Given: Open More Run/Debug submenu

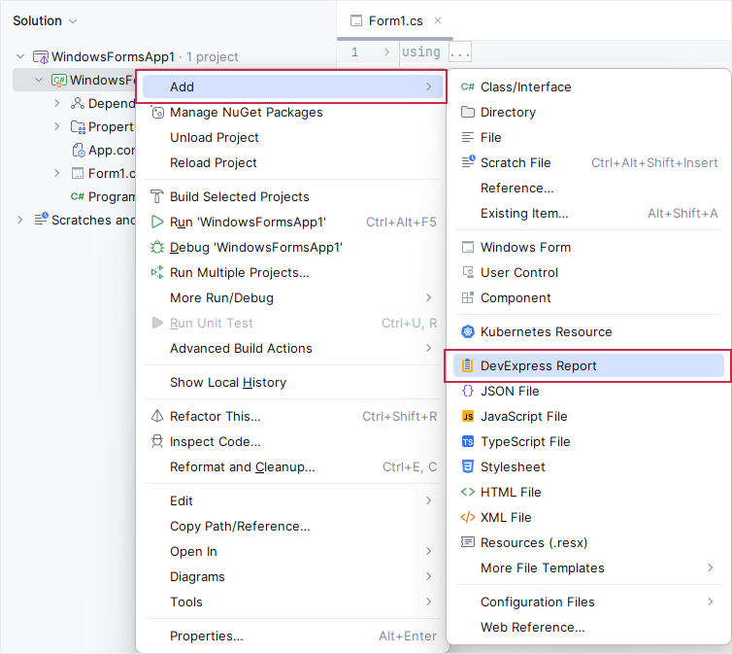Looking at the screenshot, I should 292,297.
